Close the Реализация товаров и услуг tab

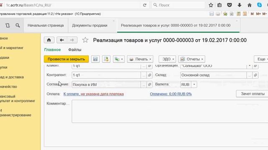(x=237, y=21)
